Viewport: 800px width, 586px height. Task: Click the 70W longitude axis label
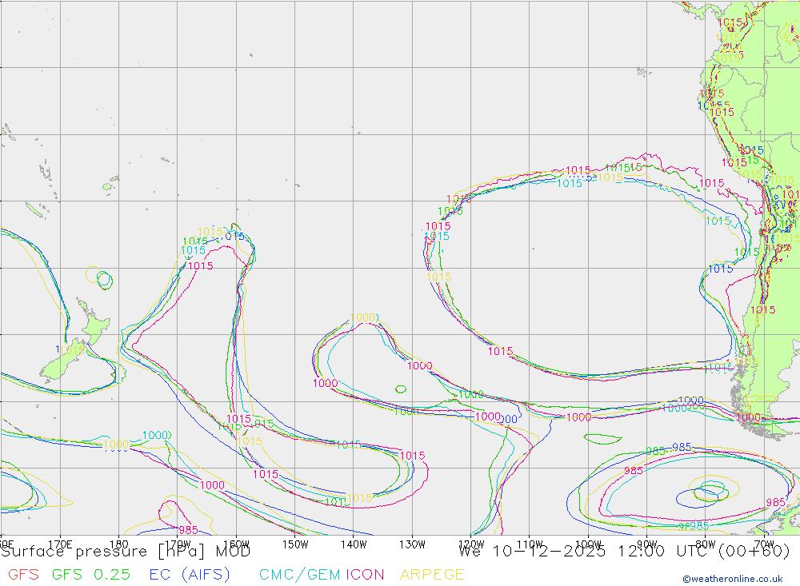pyautogui.click(x=764, y=544)
